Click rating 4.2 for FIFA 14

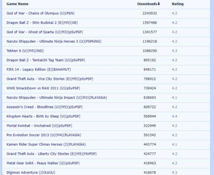tap(175, 69)
